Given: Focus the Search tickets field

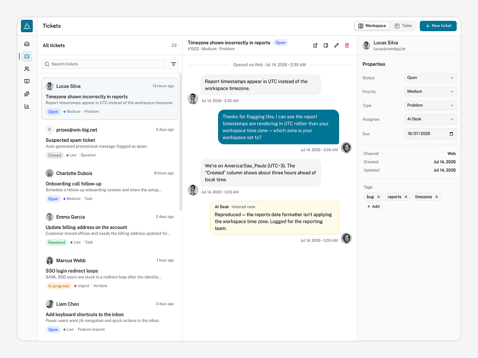Looking at the screenshot, I should [x=104, y=64].
